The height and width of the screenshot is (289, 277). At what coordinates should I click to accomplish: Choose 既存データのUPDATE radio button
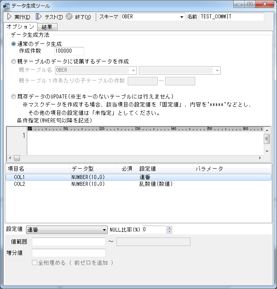(x=14, y=96)
